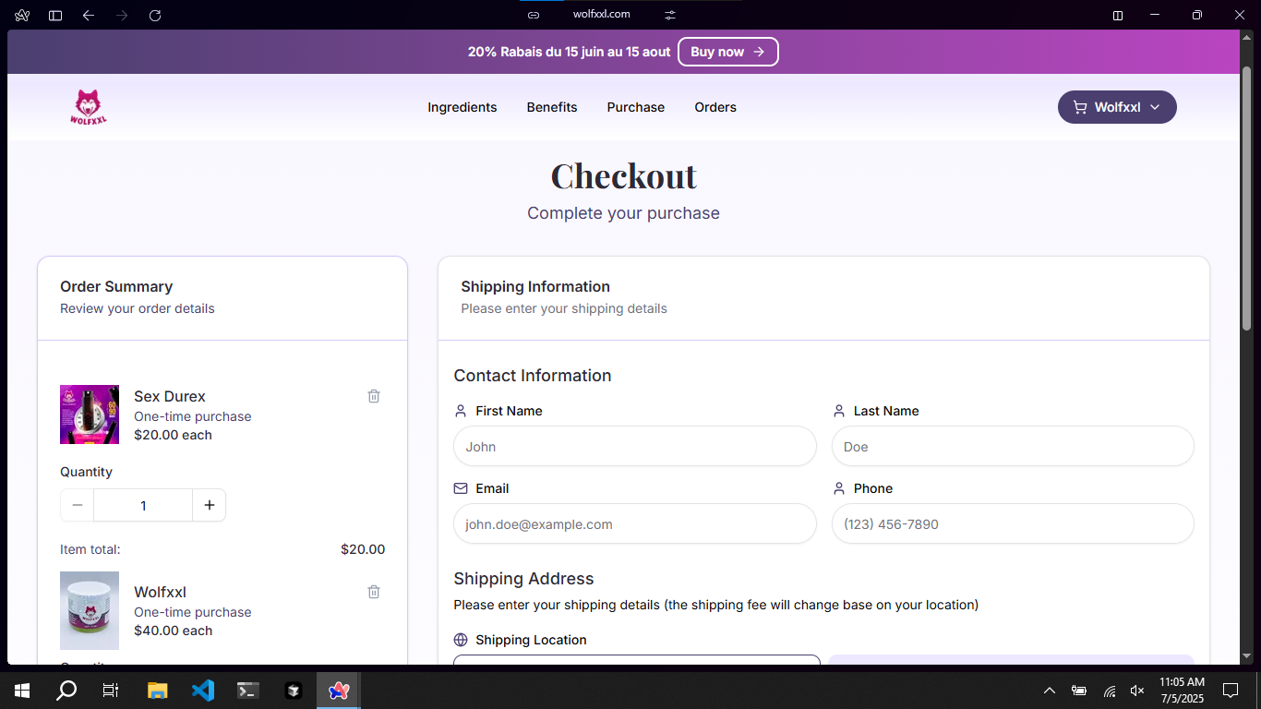Image resolution: width=1261 pixels, height=709 pixels.
Task: Click the Order Summary title
Action: tap(116, 286)
